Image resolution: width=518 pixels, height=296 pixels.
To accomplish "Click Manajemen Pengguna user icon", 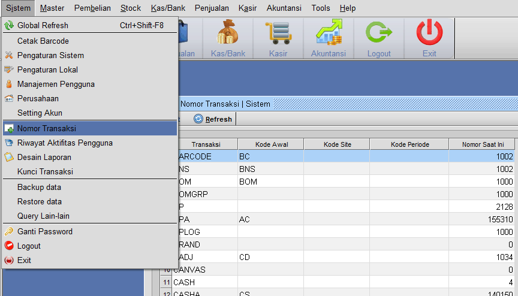I will pyautogui.click(x=9, y=84).
